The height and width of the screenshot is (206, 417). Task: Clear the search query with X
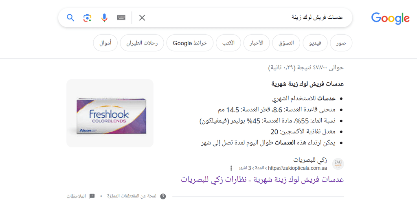pyautogui.click(x=142, y=18)
